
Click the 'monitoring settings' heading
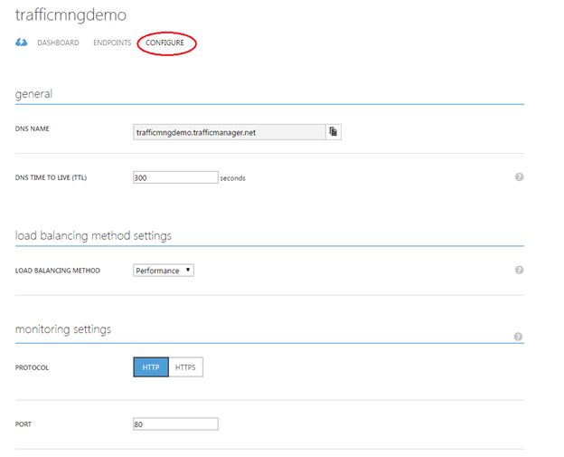63,329
